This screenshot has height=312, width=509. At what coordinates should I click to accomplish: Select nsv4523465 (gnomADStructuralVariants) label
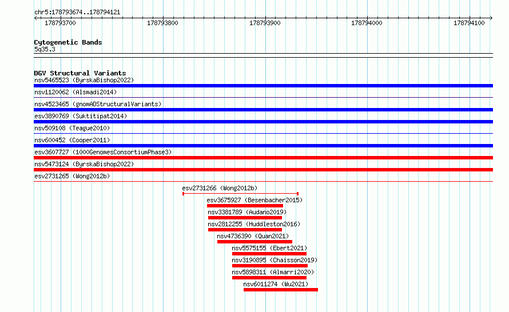[98, 104]
